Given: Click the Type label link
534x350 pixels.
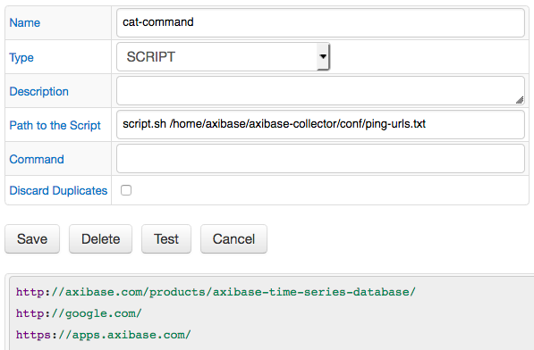Looking at the screenshot, I should 21,57.
